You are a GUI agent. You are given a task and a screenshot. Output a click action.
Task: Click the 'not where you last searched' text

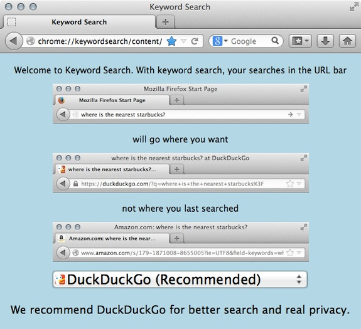pyautogui.click(x=180, y=209)
